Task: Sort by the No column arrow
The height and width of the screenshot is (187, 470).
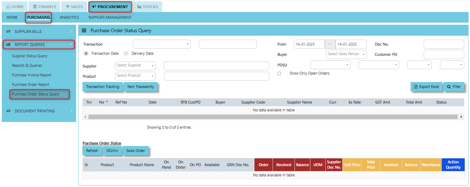Action: [107, 102]
